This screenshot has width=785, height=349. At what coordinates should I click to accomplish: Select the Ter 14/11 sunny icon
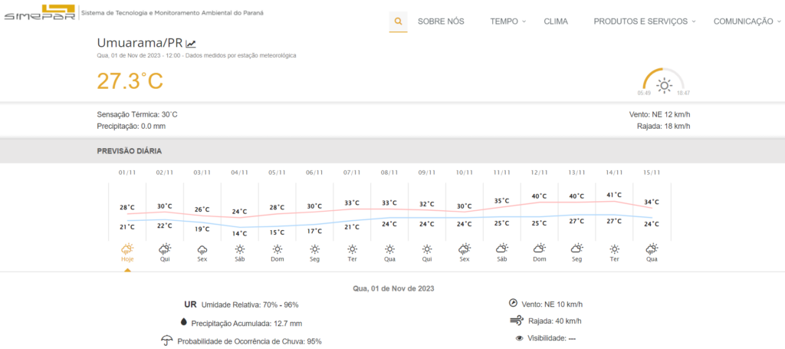[x=614, y=249]
